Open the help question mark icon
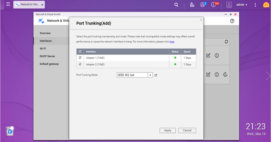The width and height of the screenshot is (271, 142). pos(232,21)
